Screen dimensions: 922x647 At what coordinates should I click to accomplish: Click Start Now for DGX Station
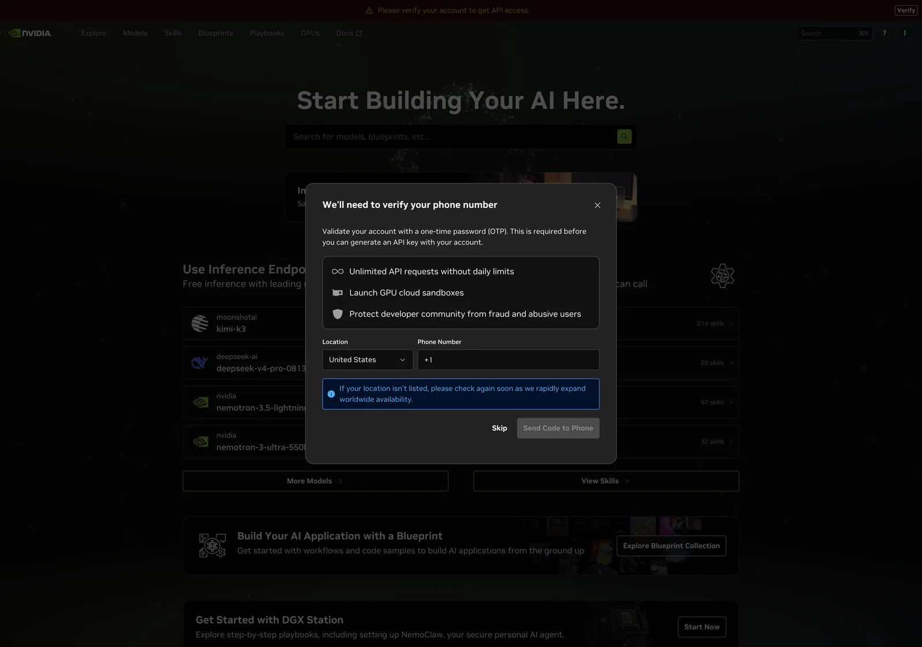pos(702,627)
